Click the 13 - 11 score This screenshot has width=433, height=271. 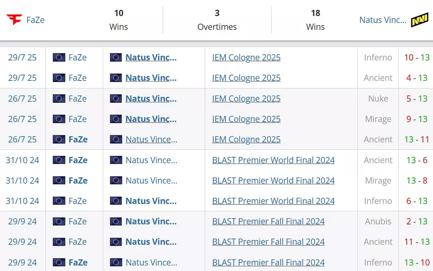pos(417,140)
